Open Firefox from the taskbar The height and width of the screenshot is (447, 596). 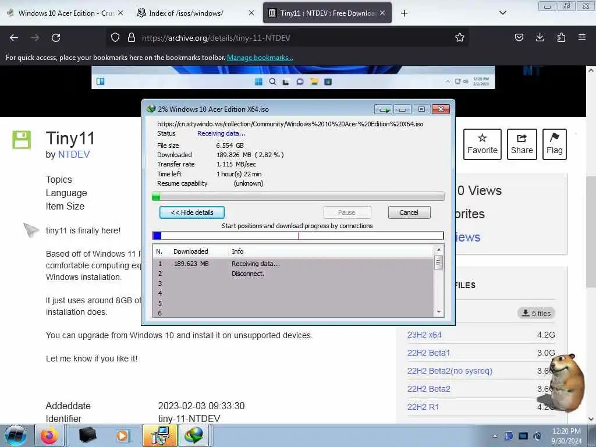click(x=49, y=435)
